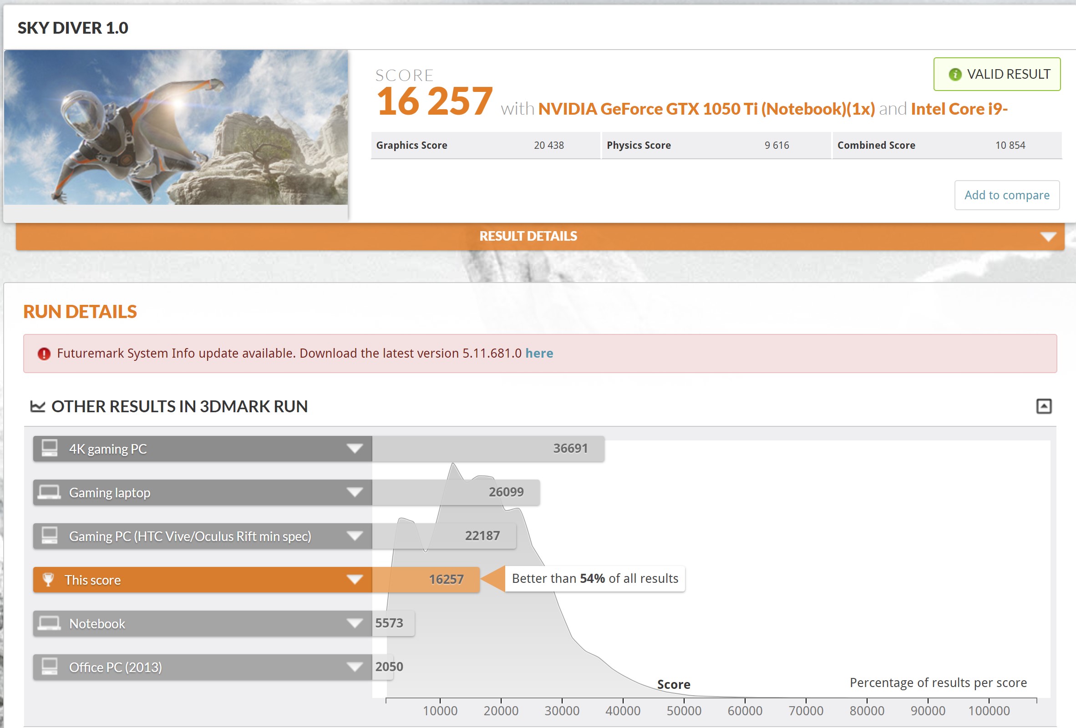Image resolution: width=1076 pixels, height=728 pixels.
Task: Follow the 'here' download link
Action: (x=539, y=353)
